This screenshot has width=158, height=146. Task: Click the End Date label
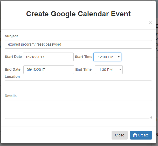(x=13, y=69)
